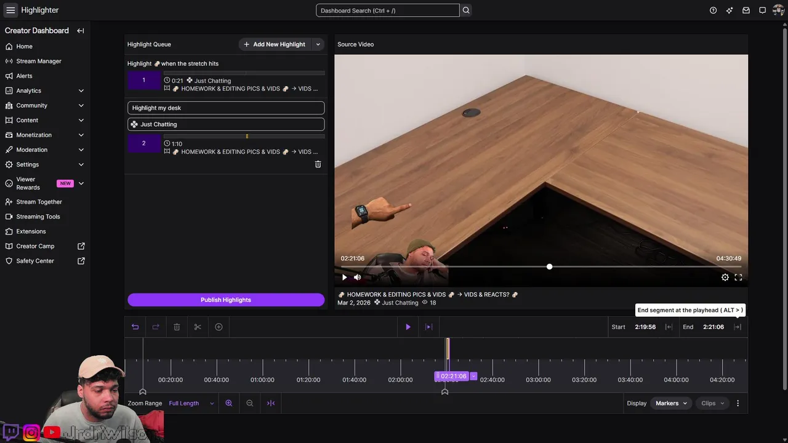
Task: Select highlight 2 thumbnail
Action: [144, 143]
